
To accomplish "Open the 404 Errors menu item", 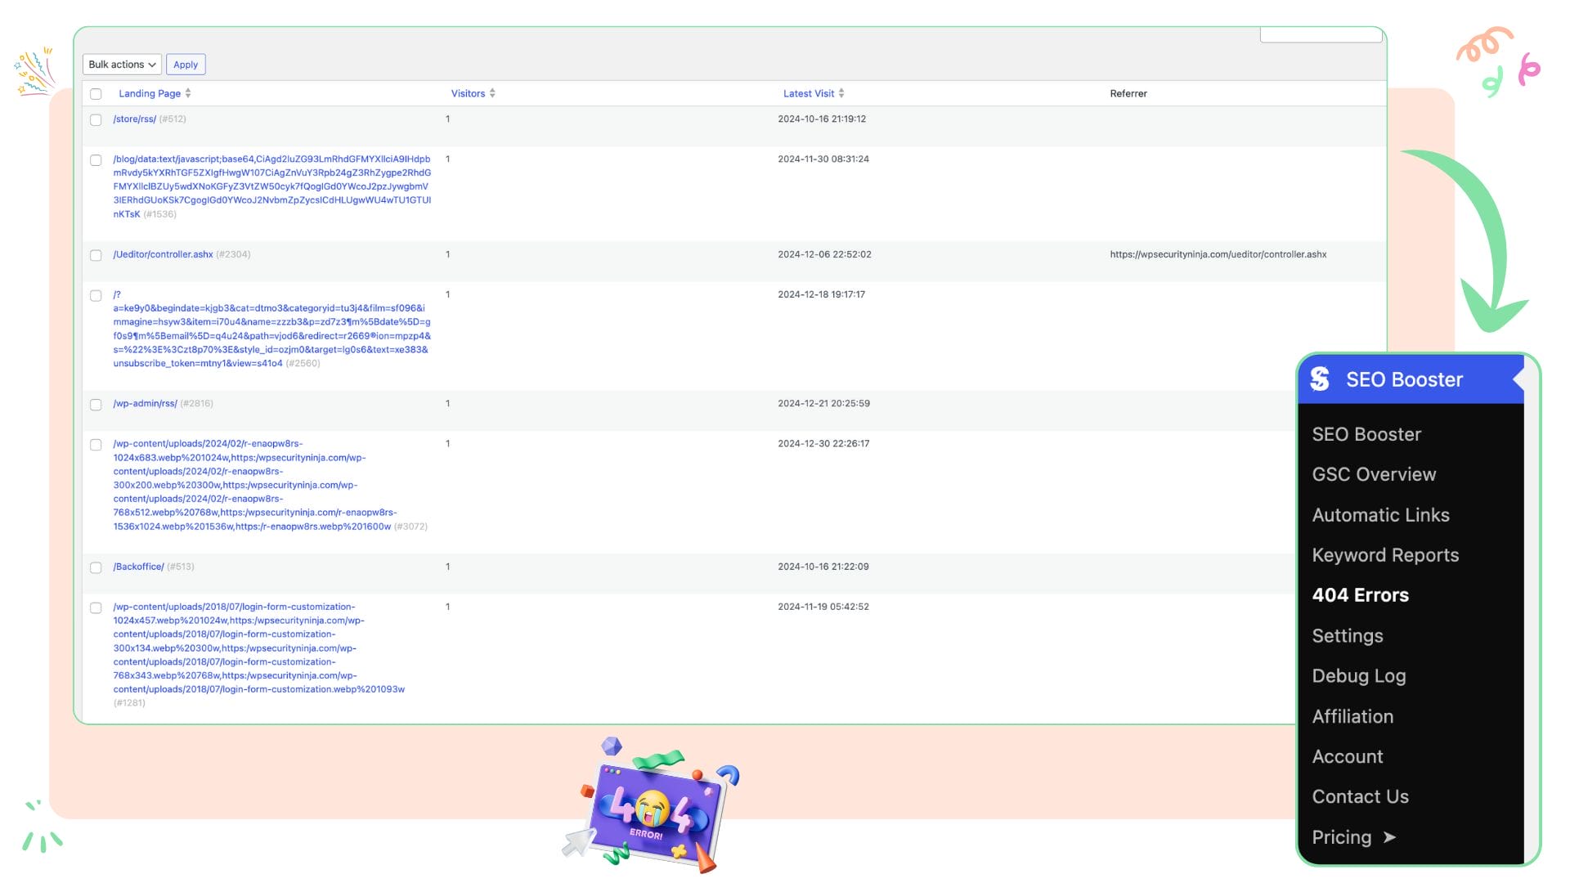I will pos(1360,595).
